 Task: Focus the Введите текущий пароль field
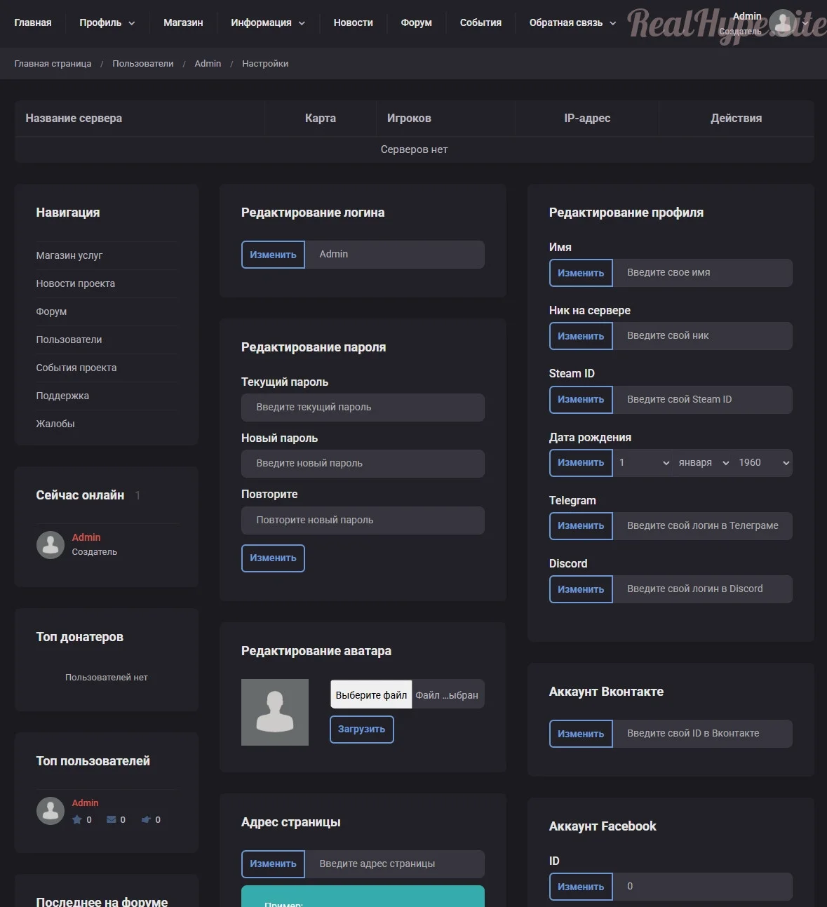(363, 408)
